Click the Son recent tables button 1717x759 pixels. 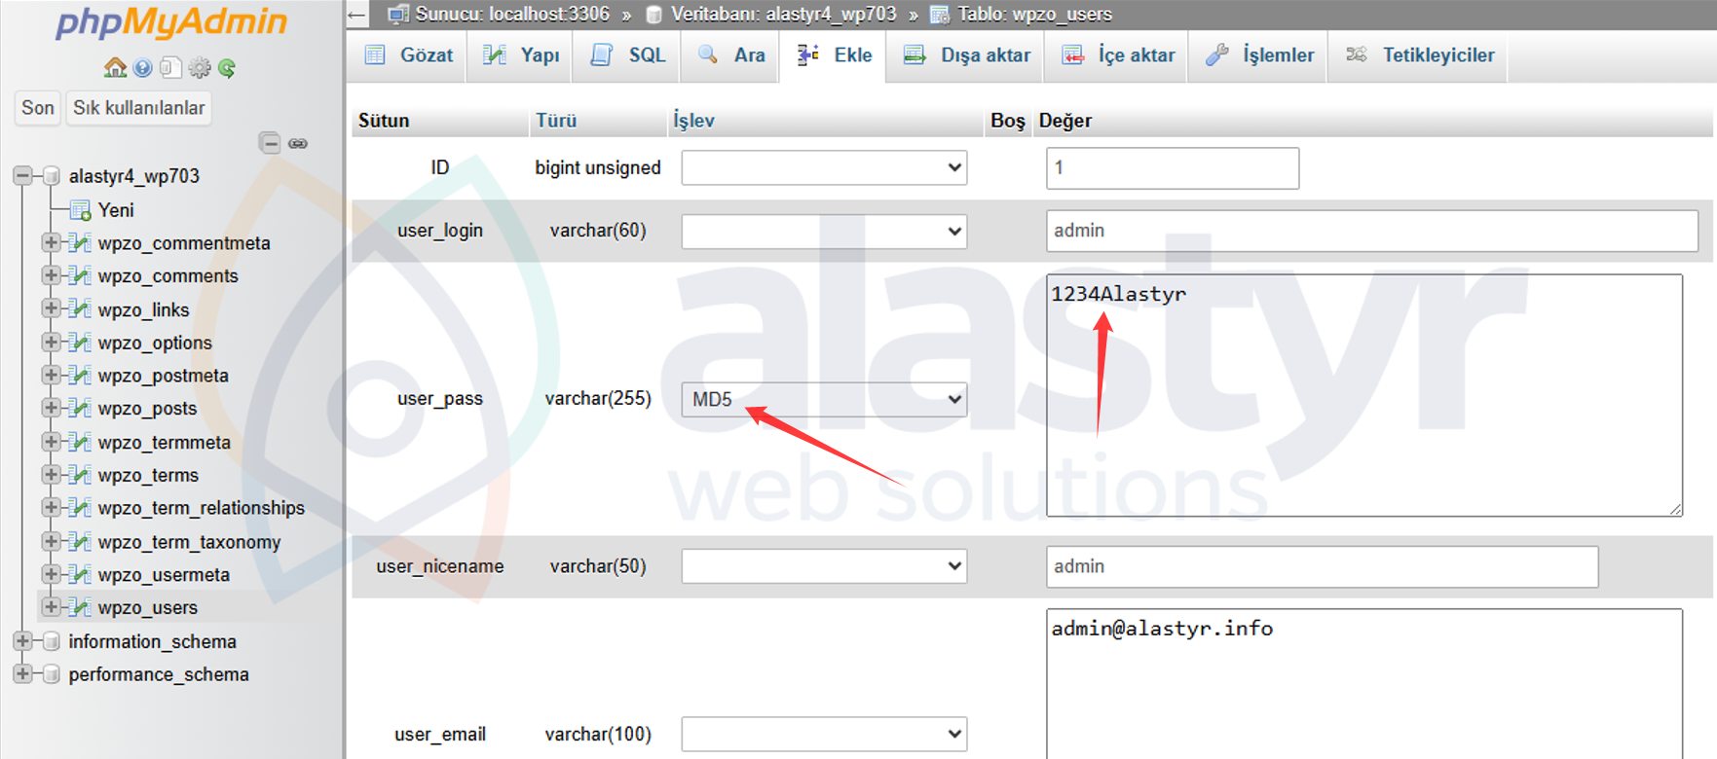[38, 108]
